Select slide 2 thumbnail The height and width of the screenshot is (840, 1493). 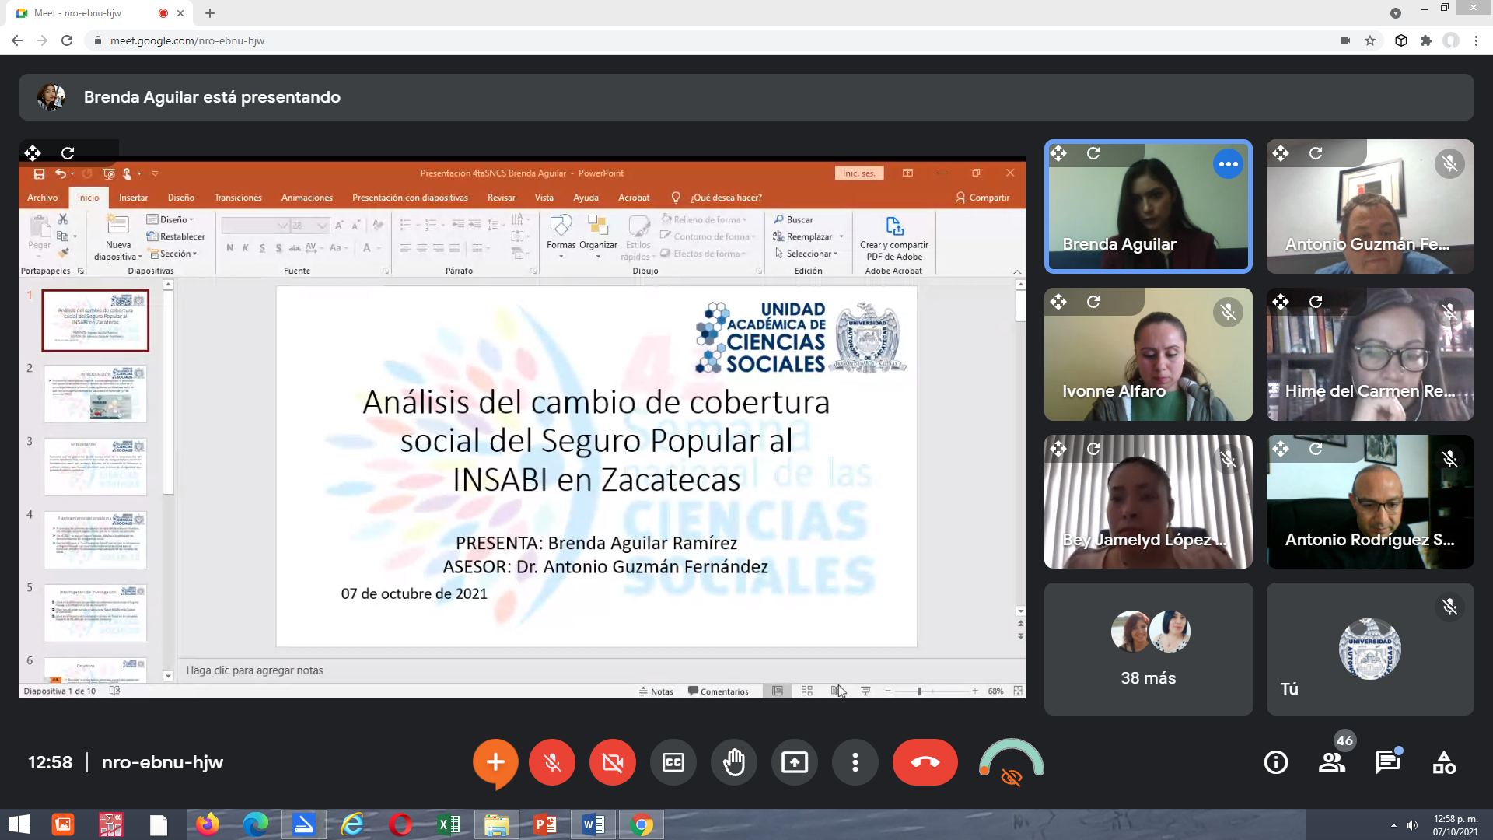pyautogui.click(x=95, y=394)
